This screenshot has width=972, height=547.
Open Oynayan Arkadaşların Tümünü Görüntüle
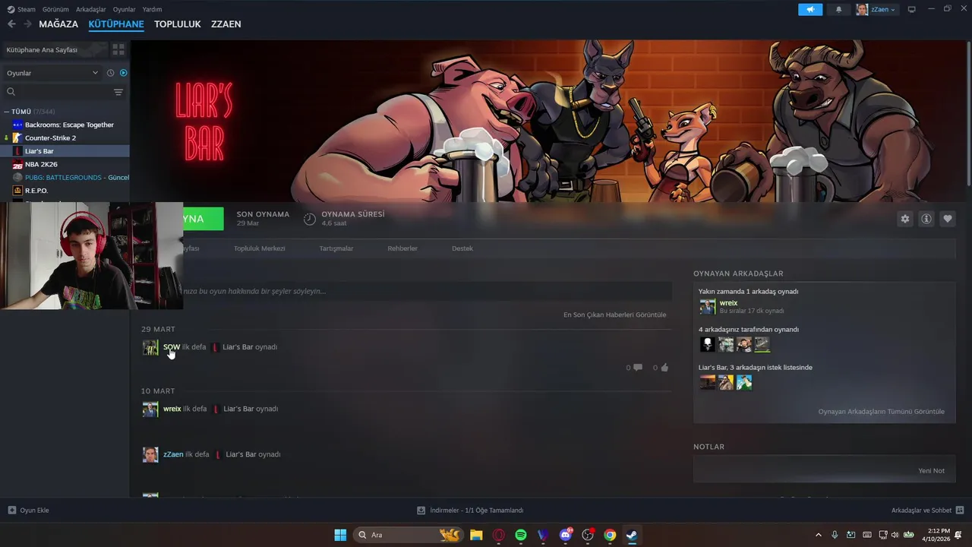pyautogui.click(x=881, y=412)
